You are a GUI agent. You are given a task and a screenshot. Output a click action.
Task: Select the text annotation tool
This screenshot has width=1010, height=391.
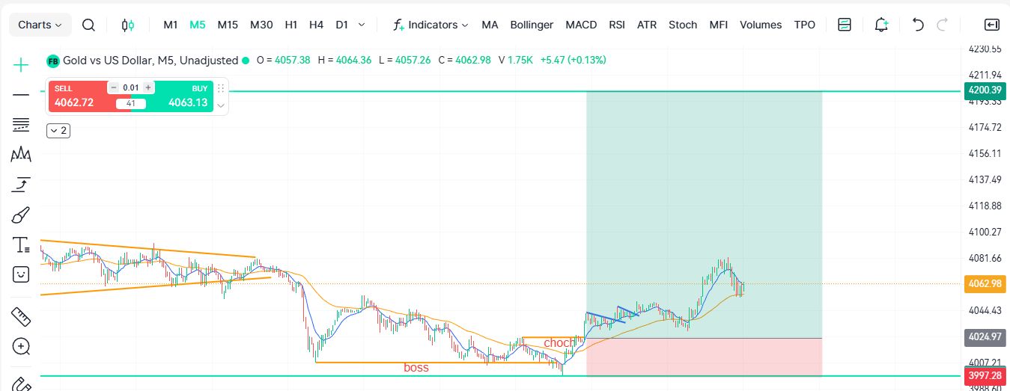coord(21,244)
